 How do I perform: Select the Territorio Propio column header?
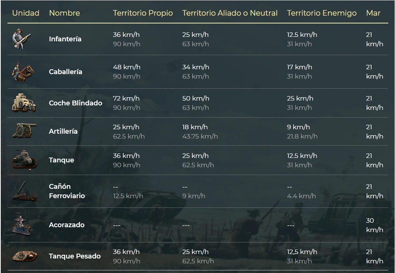pyautogui.click(x=143, y=13)
